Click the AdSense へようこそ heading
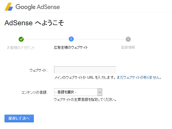 click(34, 23)
